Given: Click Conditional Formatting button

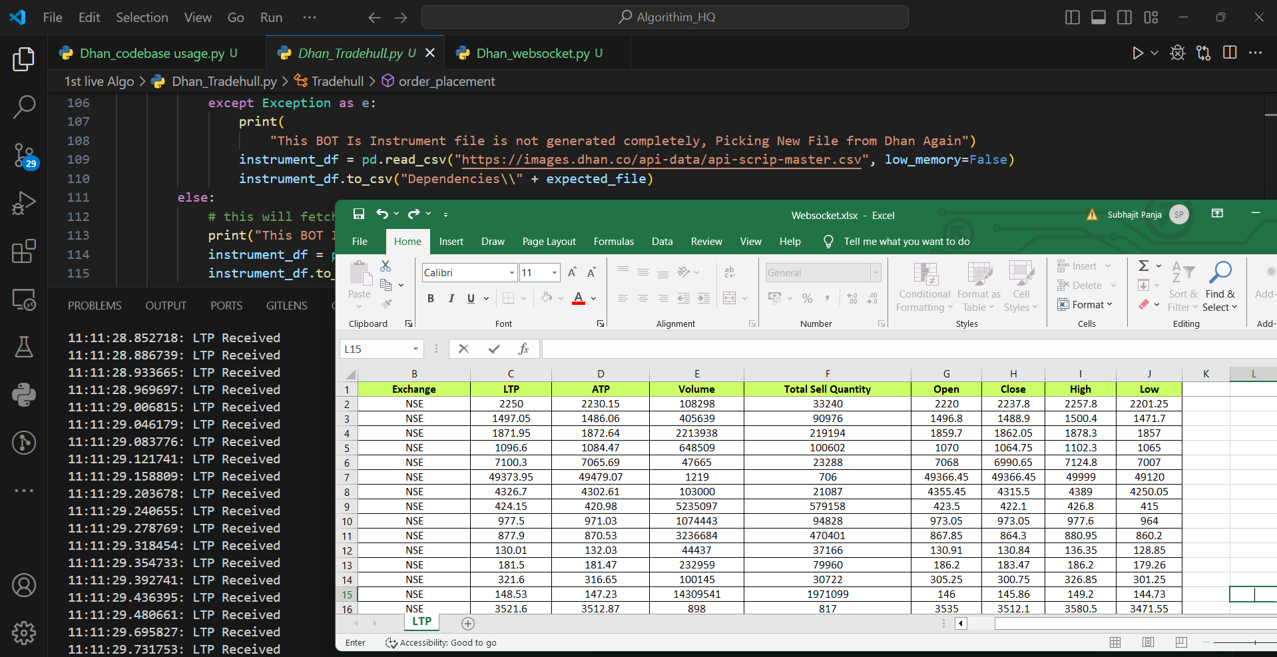Looking at the screenshot, I should (923, 287).
